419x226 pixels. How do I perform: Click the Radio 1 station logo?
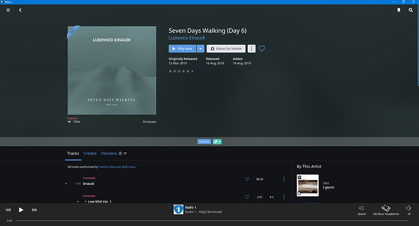(x=179, y=210)
